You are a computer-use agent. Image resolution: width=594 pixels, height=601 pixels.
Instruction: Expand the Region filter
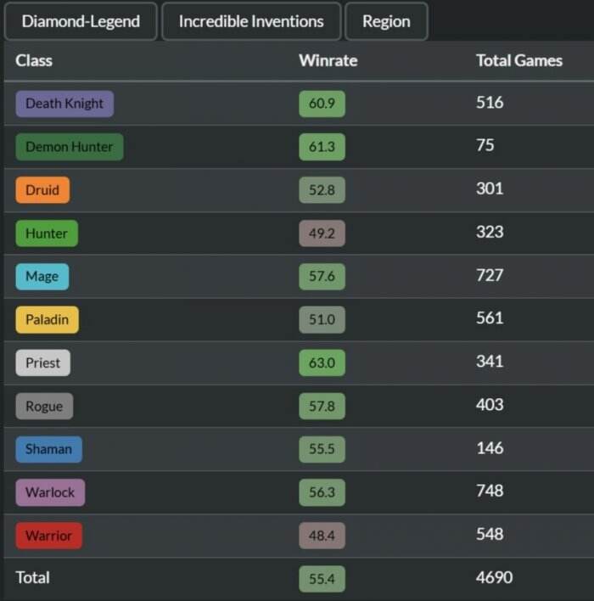click(x=386, y=21)
